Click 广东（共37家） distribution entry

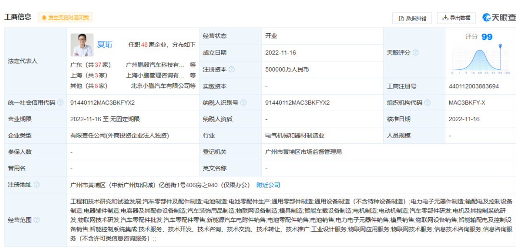(x=91, y=64)
